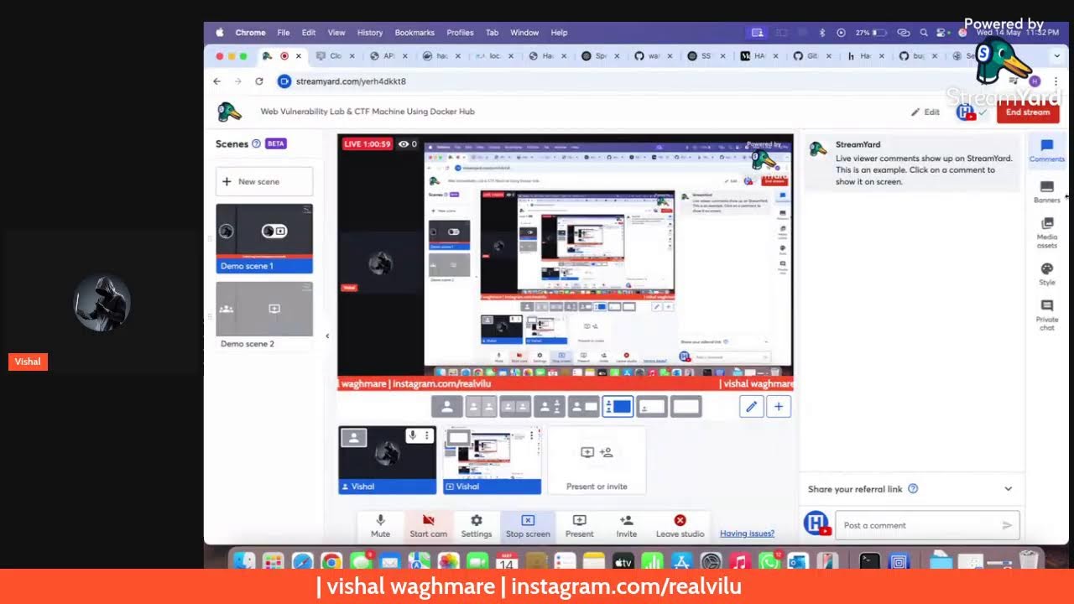Click the referral link help icon
Viewport: 1074px width, 604px height.
click(913, 489)
